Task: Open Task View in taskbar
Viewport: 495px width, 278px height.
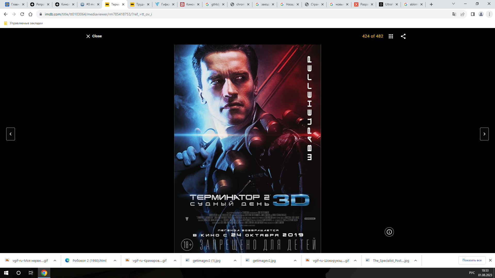Action: click(31, 273)
